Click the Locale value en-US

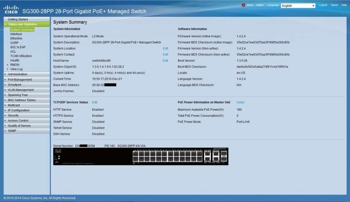(x=241, y=73)
